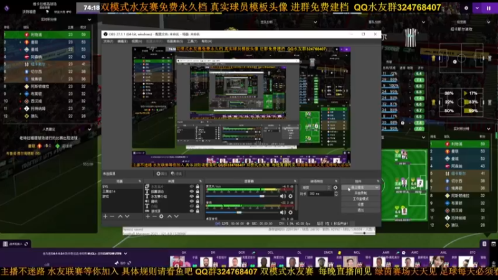Click the AM player icon on the pitch

403,183
